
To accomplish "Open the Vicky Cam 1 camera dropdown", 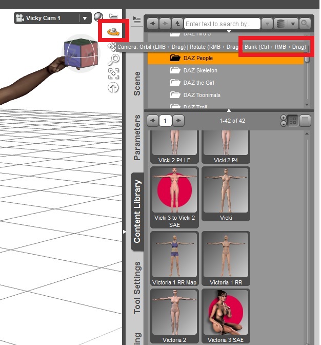I will pos(85,18).
